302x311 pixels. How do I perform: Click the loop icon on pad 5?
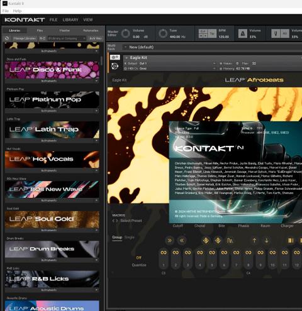(212, 253)
